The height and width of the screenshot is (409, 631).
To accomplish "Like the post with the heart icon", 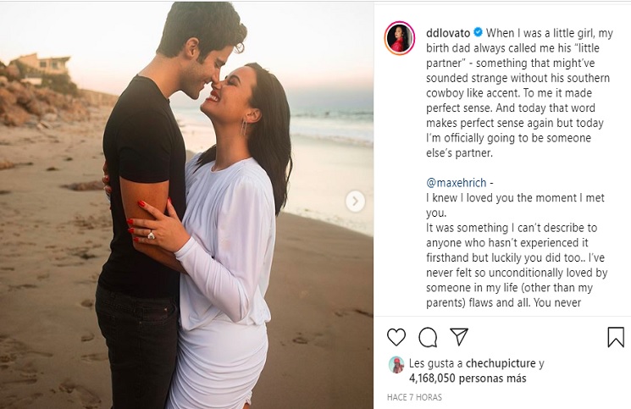I will 396,337.
